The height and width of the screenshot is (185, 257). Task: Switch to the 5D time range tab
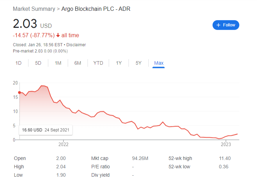point(38,63)
